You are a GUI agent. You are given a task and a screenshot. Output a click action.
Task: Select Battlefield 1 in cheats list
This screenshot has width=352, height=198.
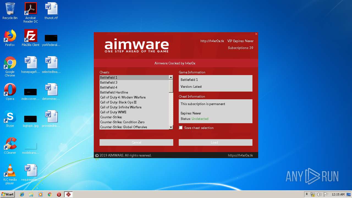click(x=134, y=78)
